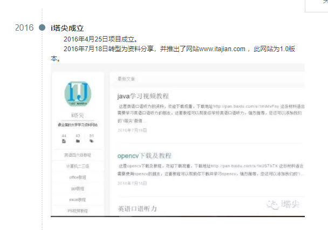The width and height of the screenshot is (328, 230).
Task: Click the 最新文章 section header
Action: pyautogui.click(x=126, y=79)
